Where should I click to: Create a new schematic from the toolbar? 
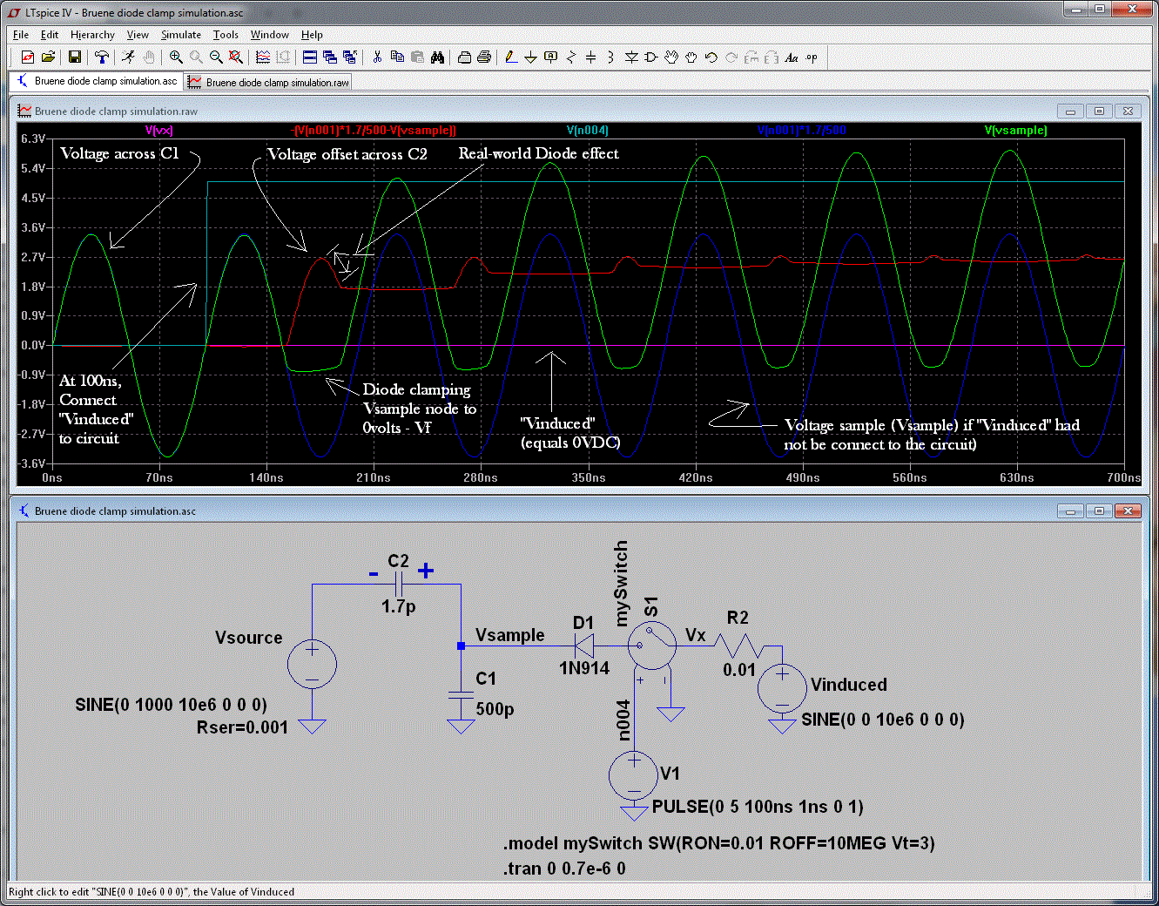pos(28,57)
